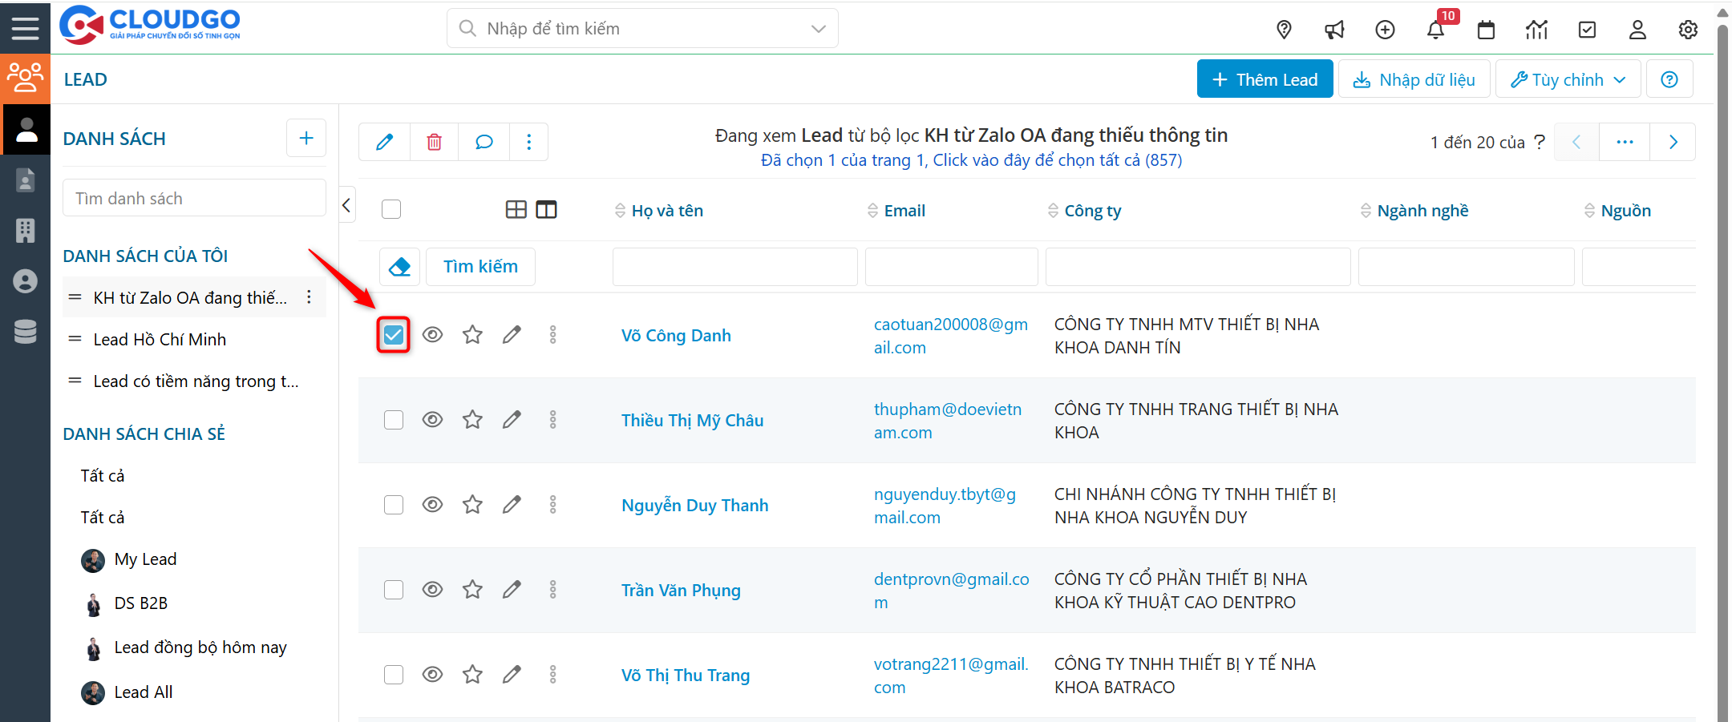
Task: Open the notification bell icon
Action: click(x=1435, y=30)
